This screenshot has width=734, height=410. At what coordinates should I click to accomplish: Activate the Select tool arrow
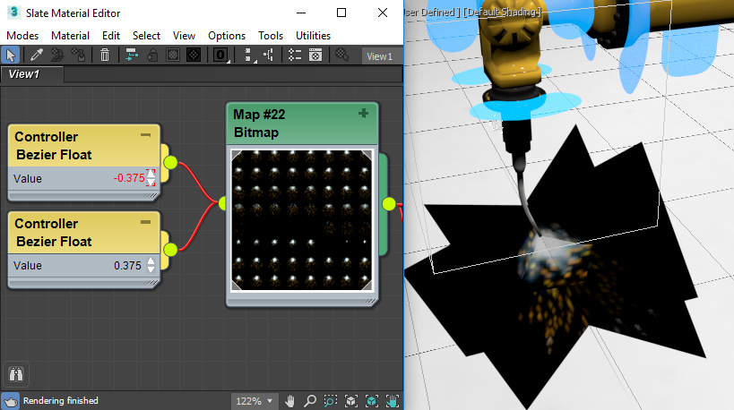coord(10,56)
